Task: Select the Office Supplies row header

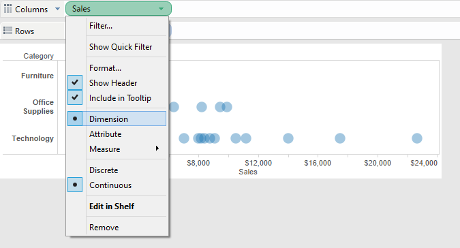Action: tap(38, 107)
